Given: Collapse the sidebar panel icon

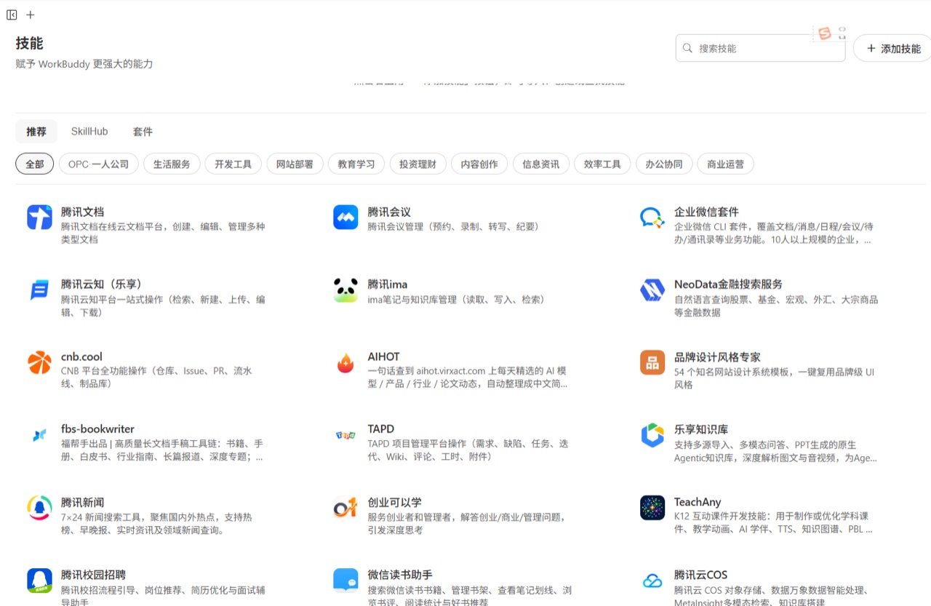Looking at the screenshot, I should (x=12, y=15).
